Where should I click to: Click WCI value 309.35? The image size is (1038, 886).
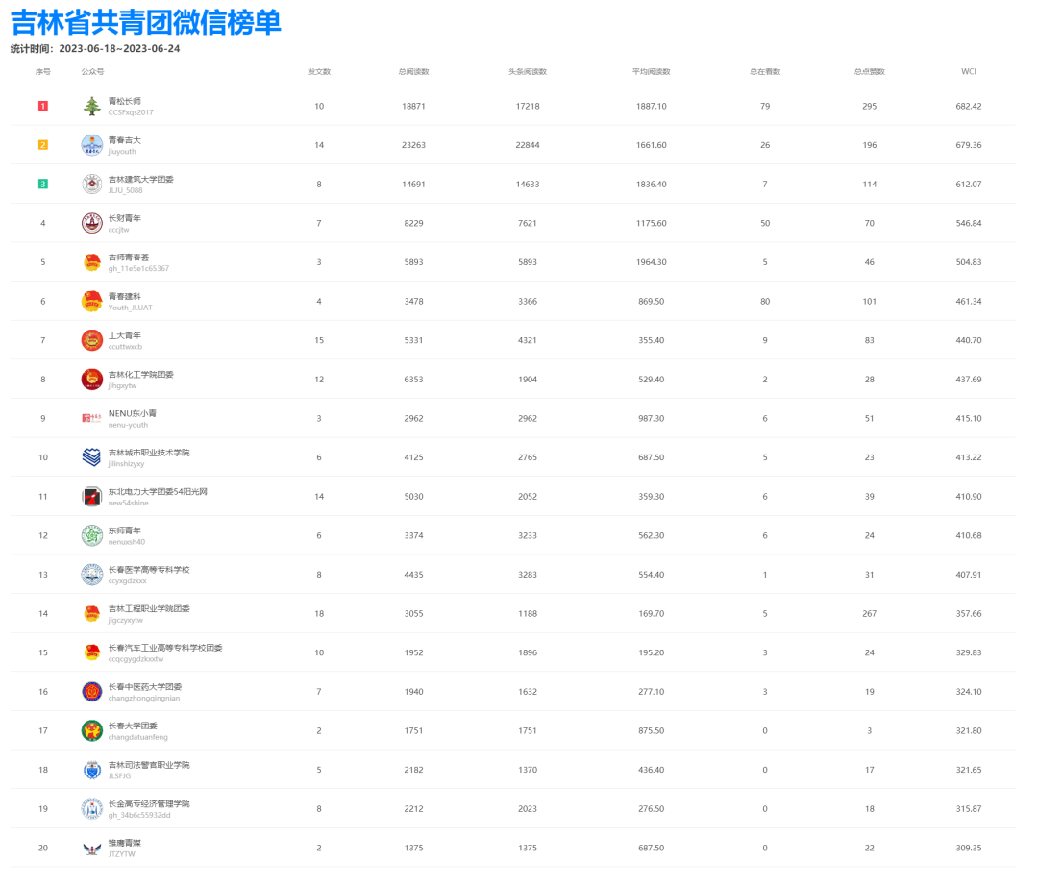click(x=969, y=848)
